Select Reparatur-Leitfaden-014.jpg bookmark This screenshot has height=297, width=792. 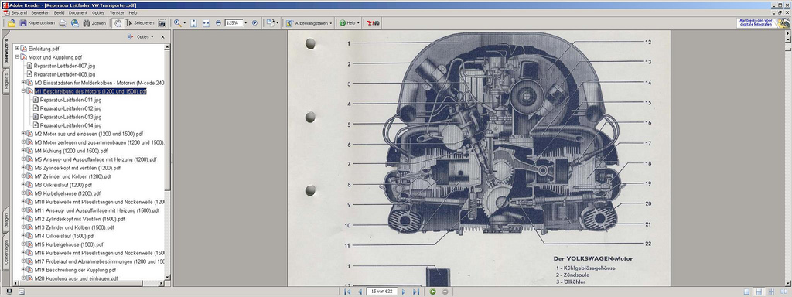coord(70,125)
